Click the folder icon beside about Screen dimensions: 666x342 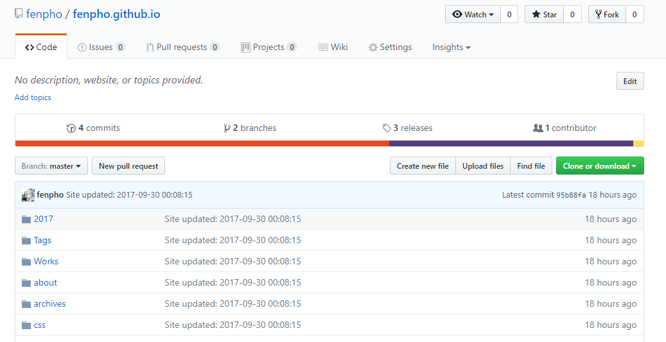pos(26,282)
